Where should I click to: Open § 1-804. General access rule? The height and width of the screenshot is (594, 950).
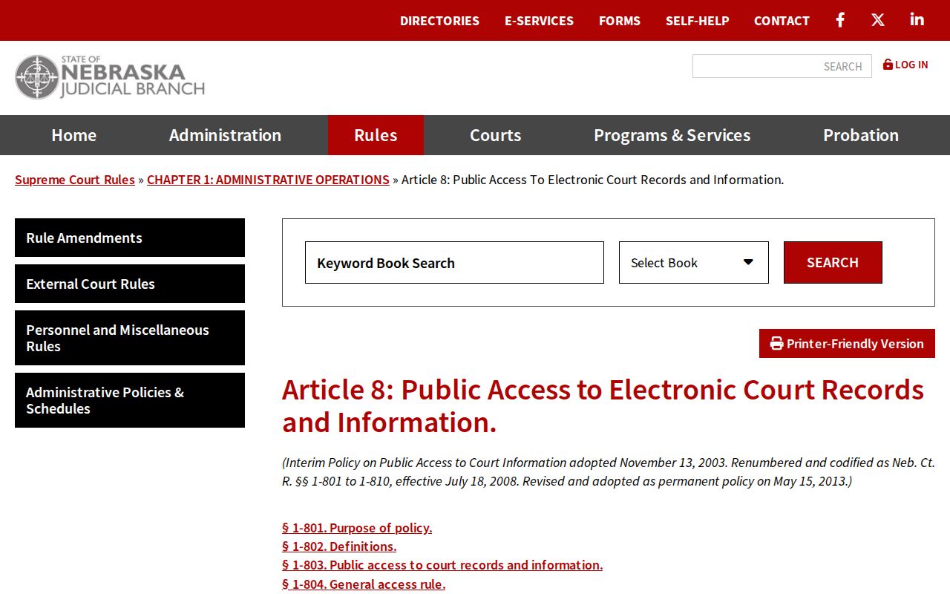click(364, 584)
